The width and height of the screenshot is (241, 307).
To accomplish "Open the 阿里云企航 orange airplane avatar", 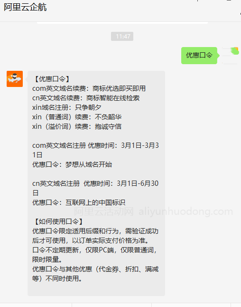I will (15, 79).
